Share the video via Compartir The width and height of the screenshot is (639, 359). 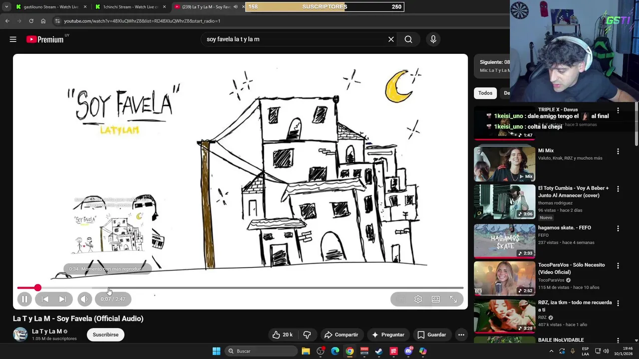(341, 335)
